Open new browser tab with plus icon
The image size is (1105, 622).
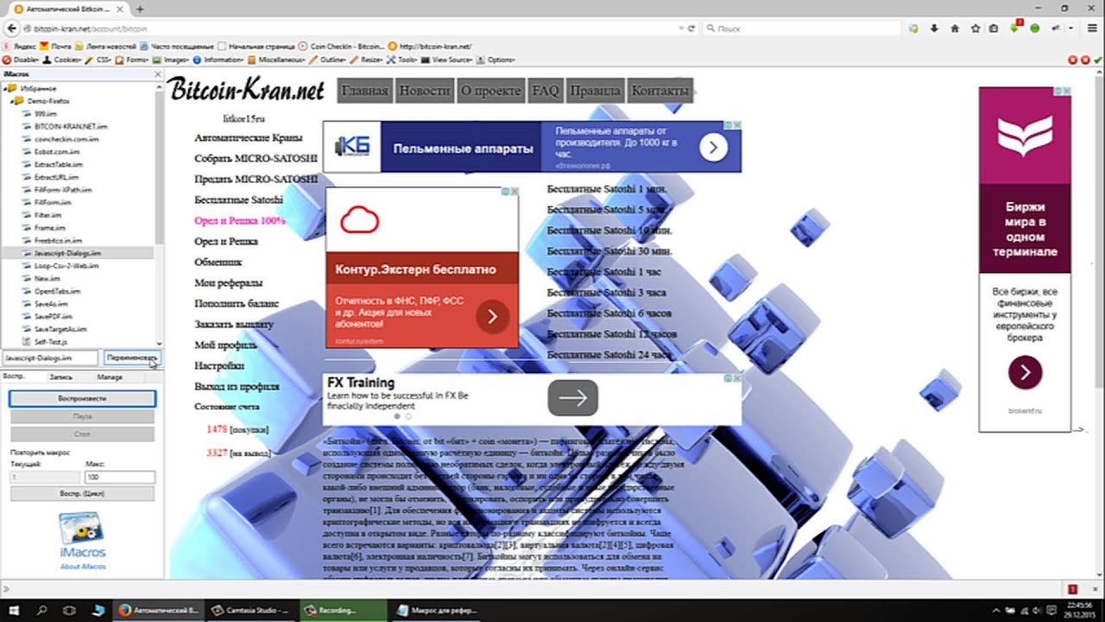click(140, 9)
